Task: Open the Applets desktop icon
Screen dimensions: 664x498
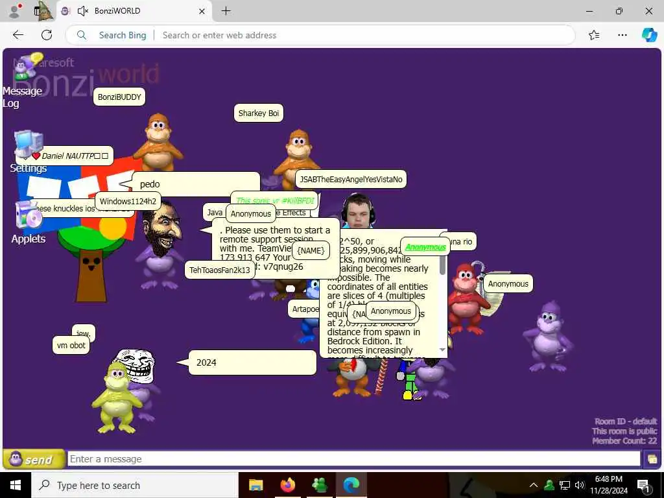Action: click(28, 222)
